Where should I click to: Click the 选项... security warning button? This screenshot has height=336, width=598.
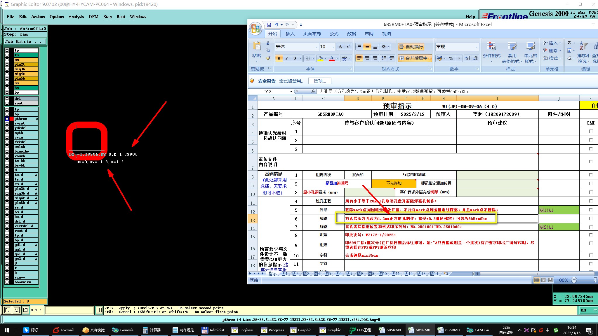coord(320,81)
